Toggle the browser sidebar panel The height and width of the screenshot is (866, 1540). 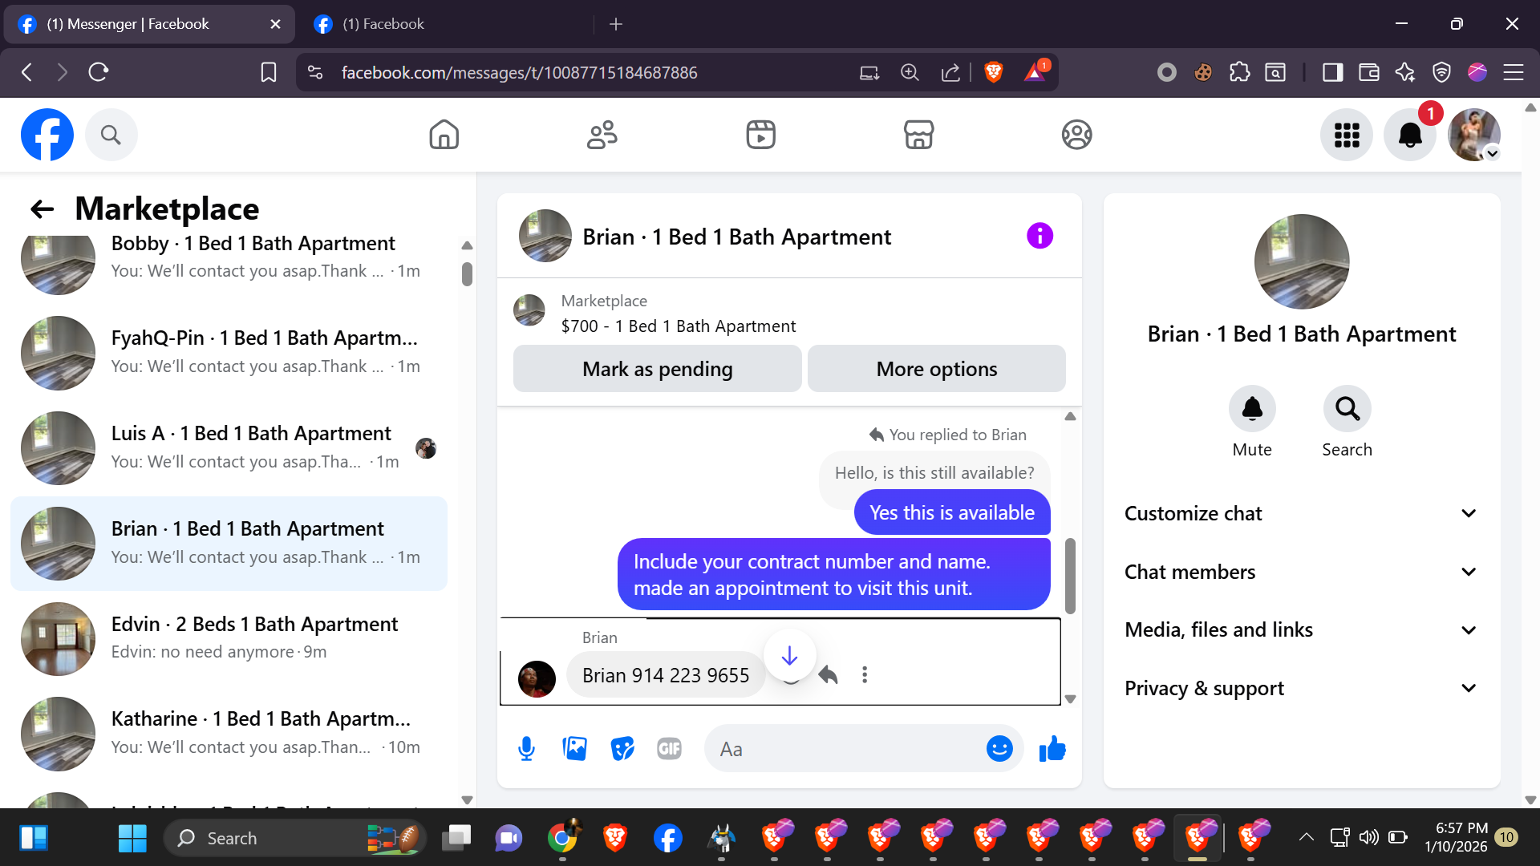pyautogui.click(x=1332, y=72)
